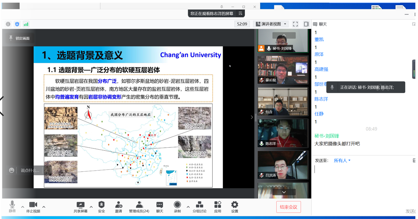Toggle lock screen (锁定画面) pin
418x219 pixels.
[11, 38]
